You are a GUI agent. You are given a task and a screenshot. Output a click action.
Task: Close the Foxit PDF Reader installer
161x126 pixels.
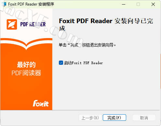tap(153, 4)
